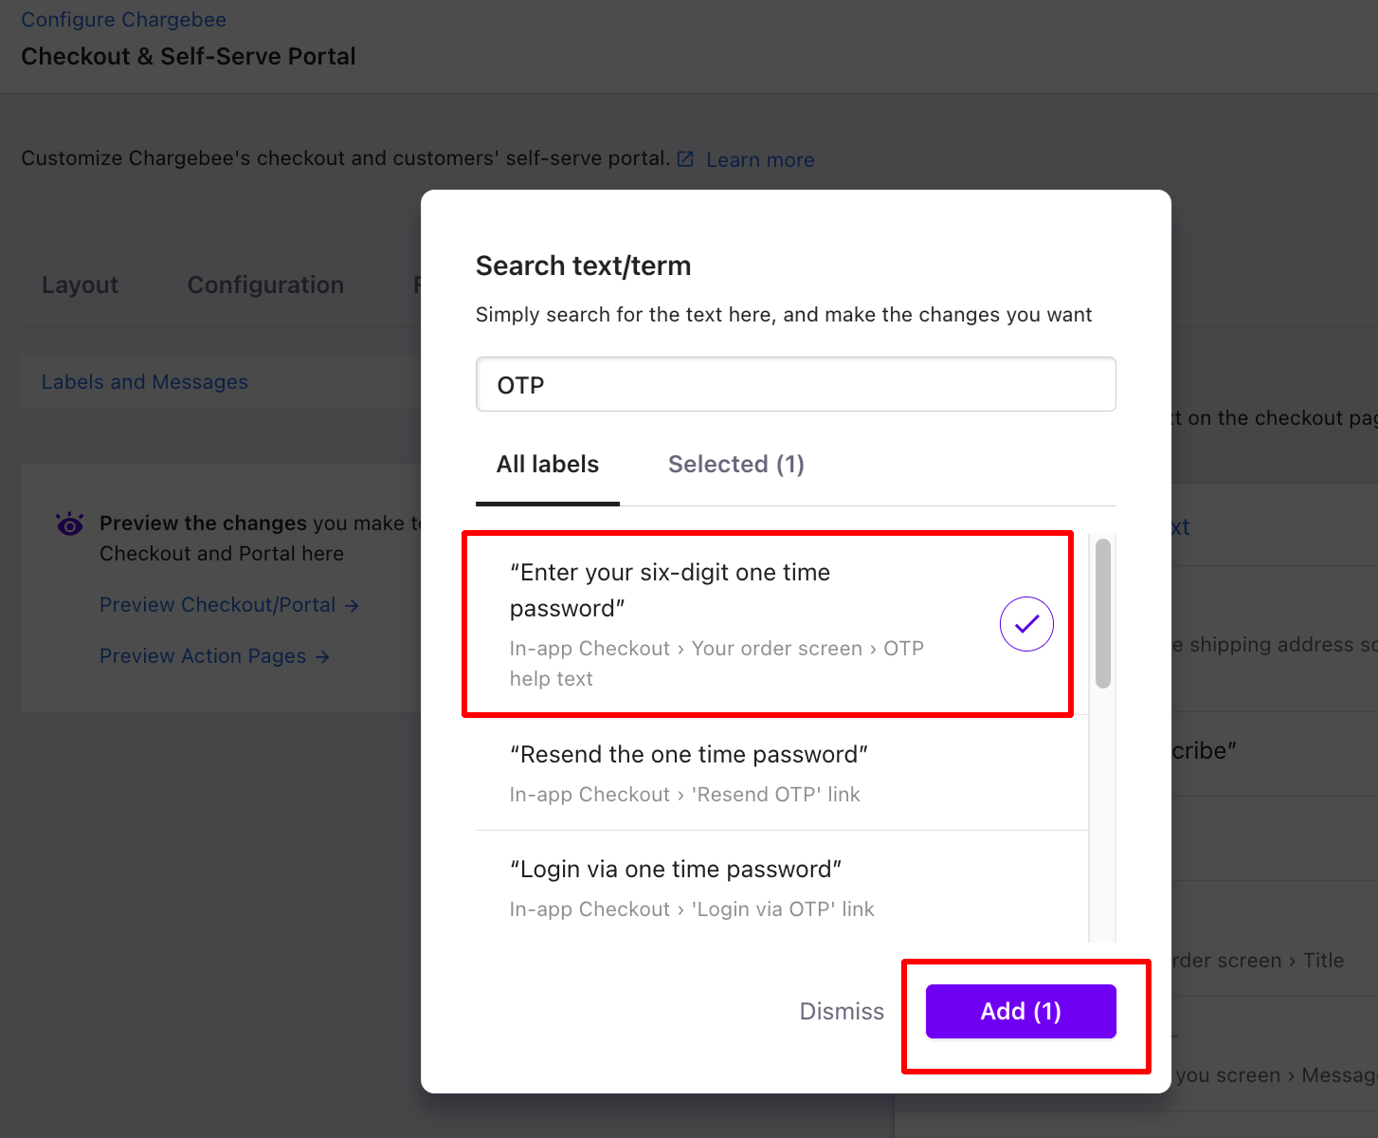Click the arrow next to Preview Action Pages
The height and width of the screenshot is (1138, 1378).
click(322, 656)
